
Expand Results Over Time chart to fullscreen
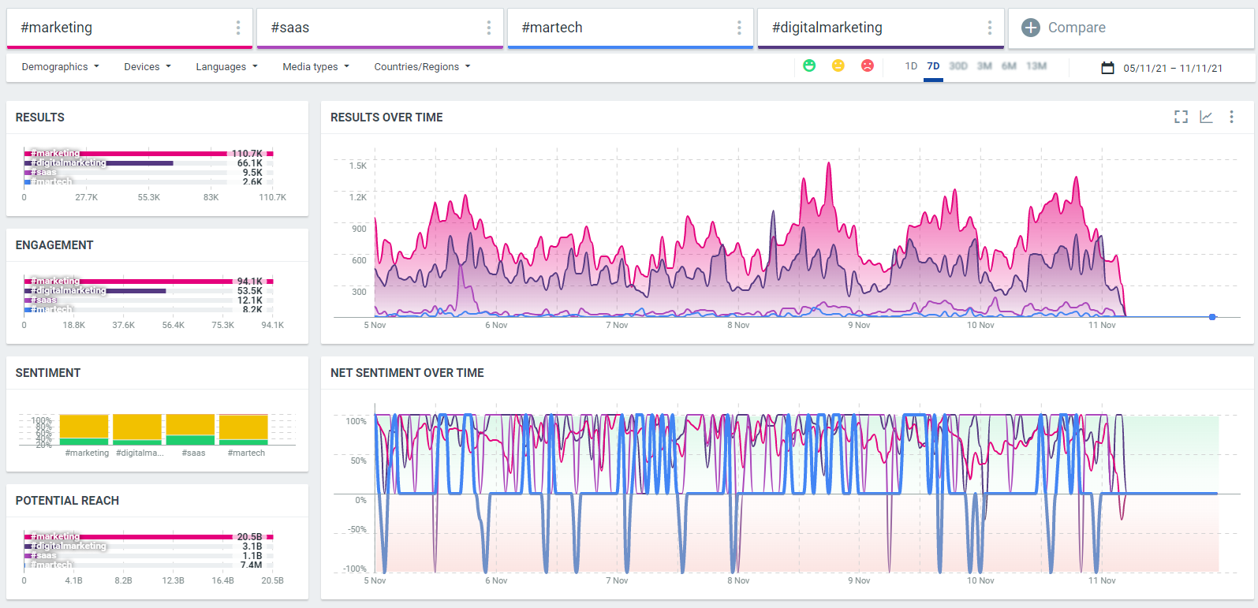point(1181,117)
